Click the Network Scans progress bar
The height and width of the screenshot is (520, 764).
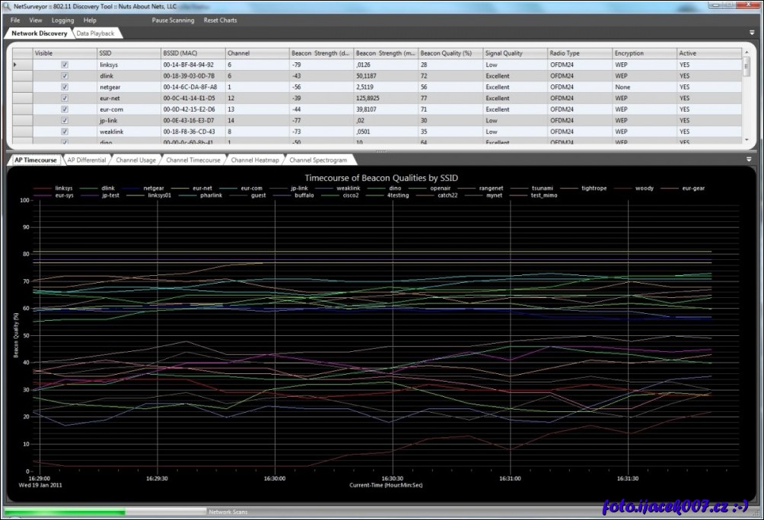click(104, 512)
